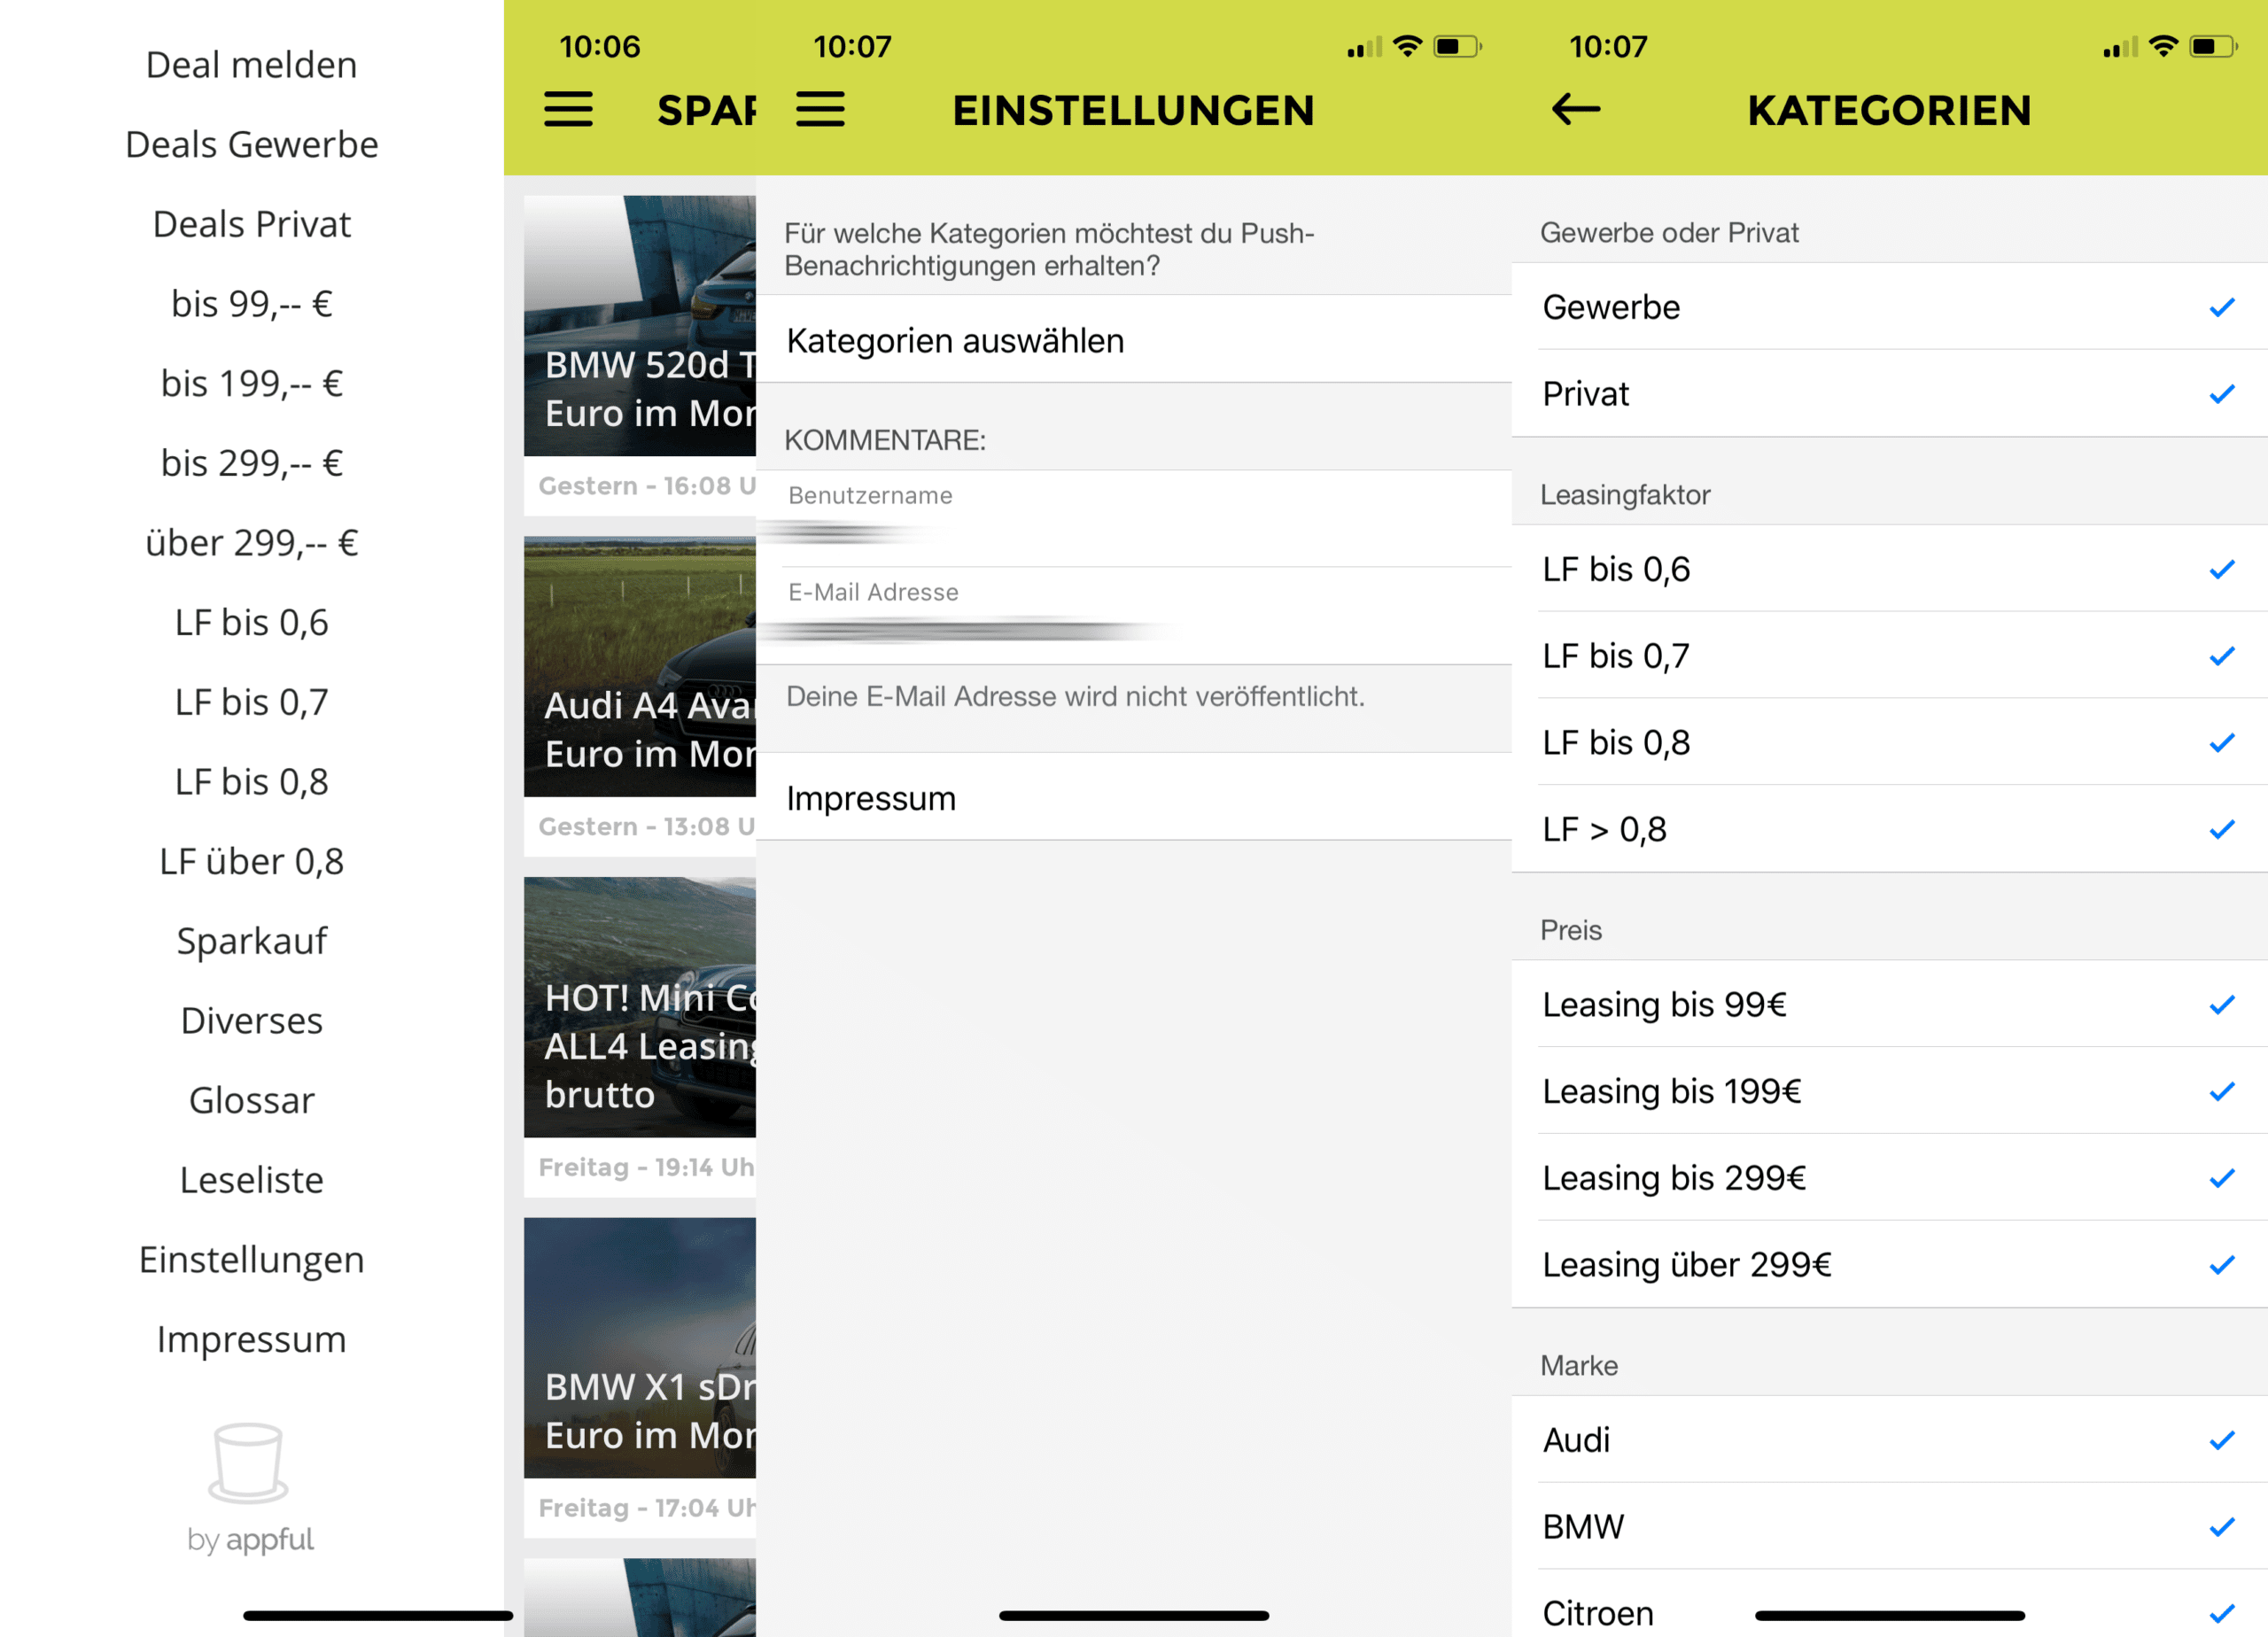Select bis 299,-- € menu entry
Viewport: 2268px width, 1637px height.
252,463
